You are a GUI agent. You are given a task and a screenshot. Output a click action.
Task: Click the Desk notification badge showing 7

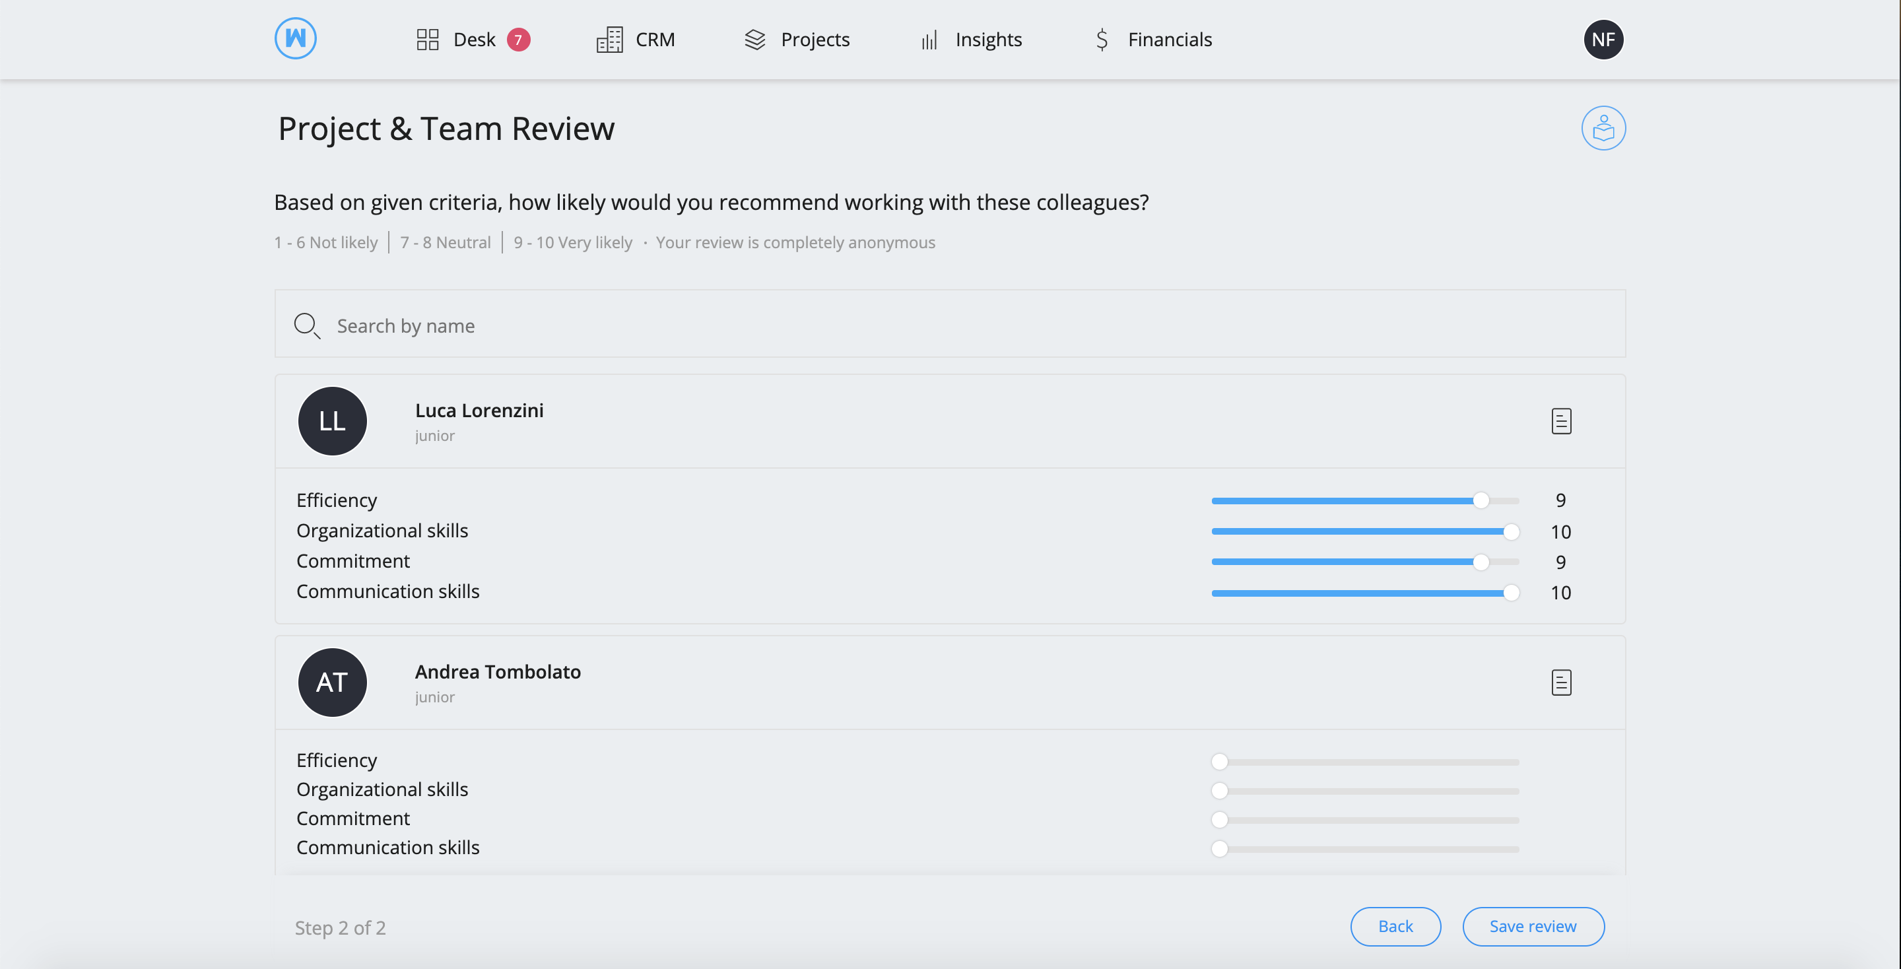(518, 40)
